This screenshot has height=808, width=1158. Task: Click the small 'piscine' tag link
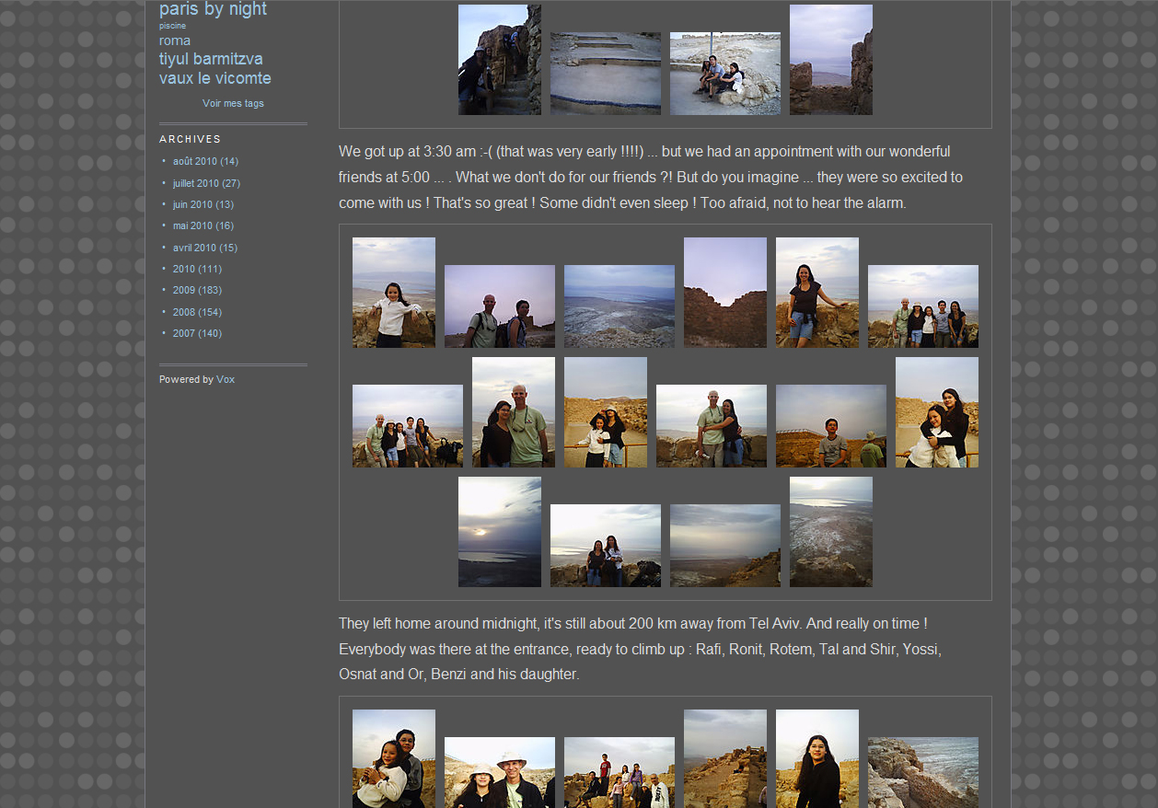pos(172,26)
